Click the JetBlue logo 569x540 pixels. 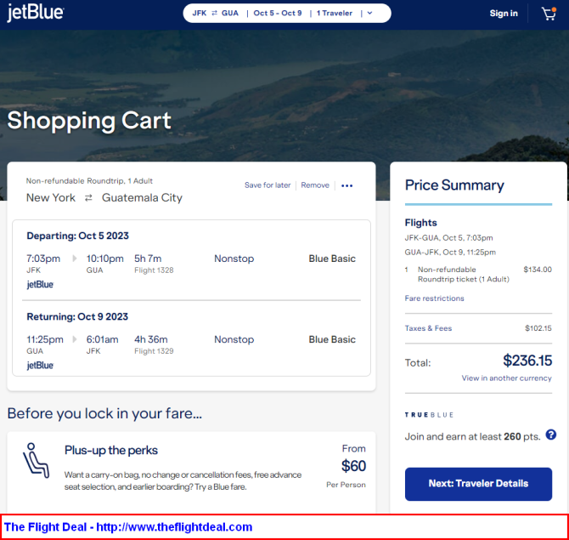(35, 13)
